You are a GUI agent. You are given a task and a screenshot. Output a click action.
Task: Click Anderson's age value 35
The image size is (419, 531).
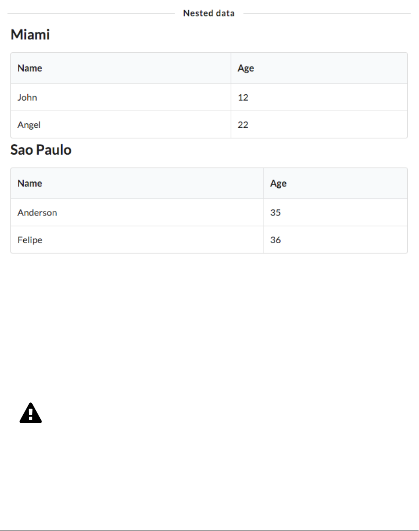click(275, 213)
